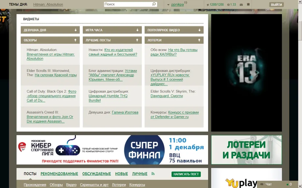This screenshot has height=188, width=302.
Task: Open user dropdown arrow next to ppnikpa
Action: 169,5
